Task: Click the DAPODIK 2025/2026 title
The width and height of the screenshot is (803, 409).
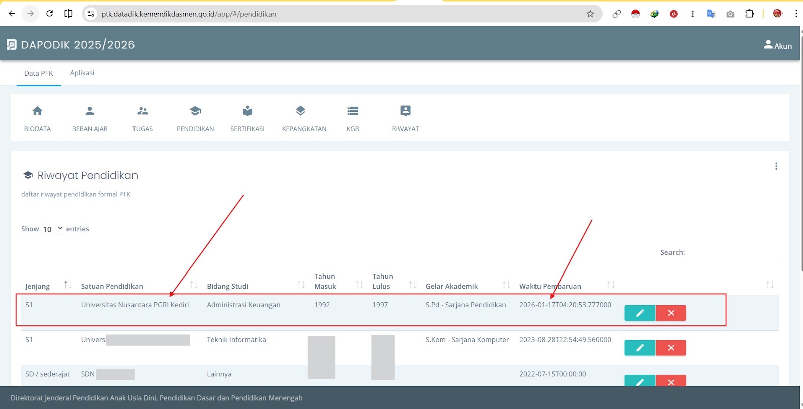Action: [78, 45]
